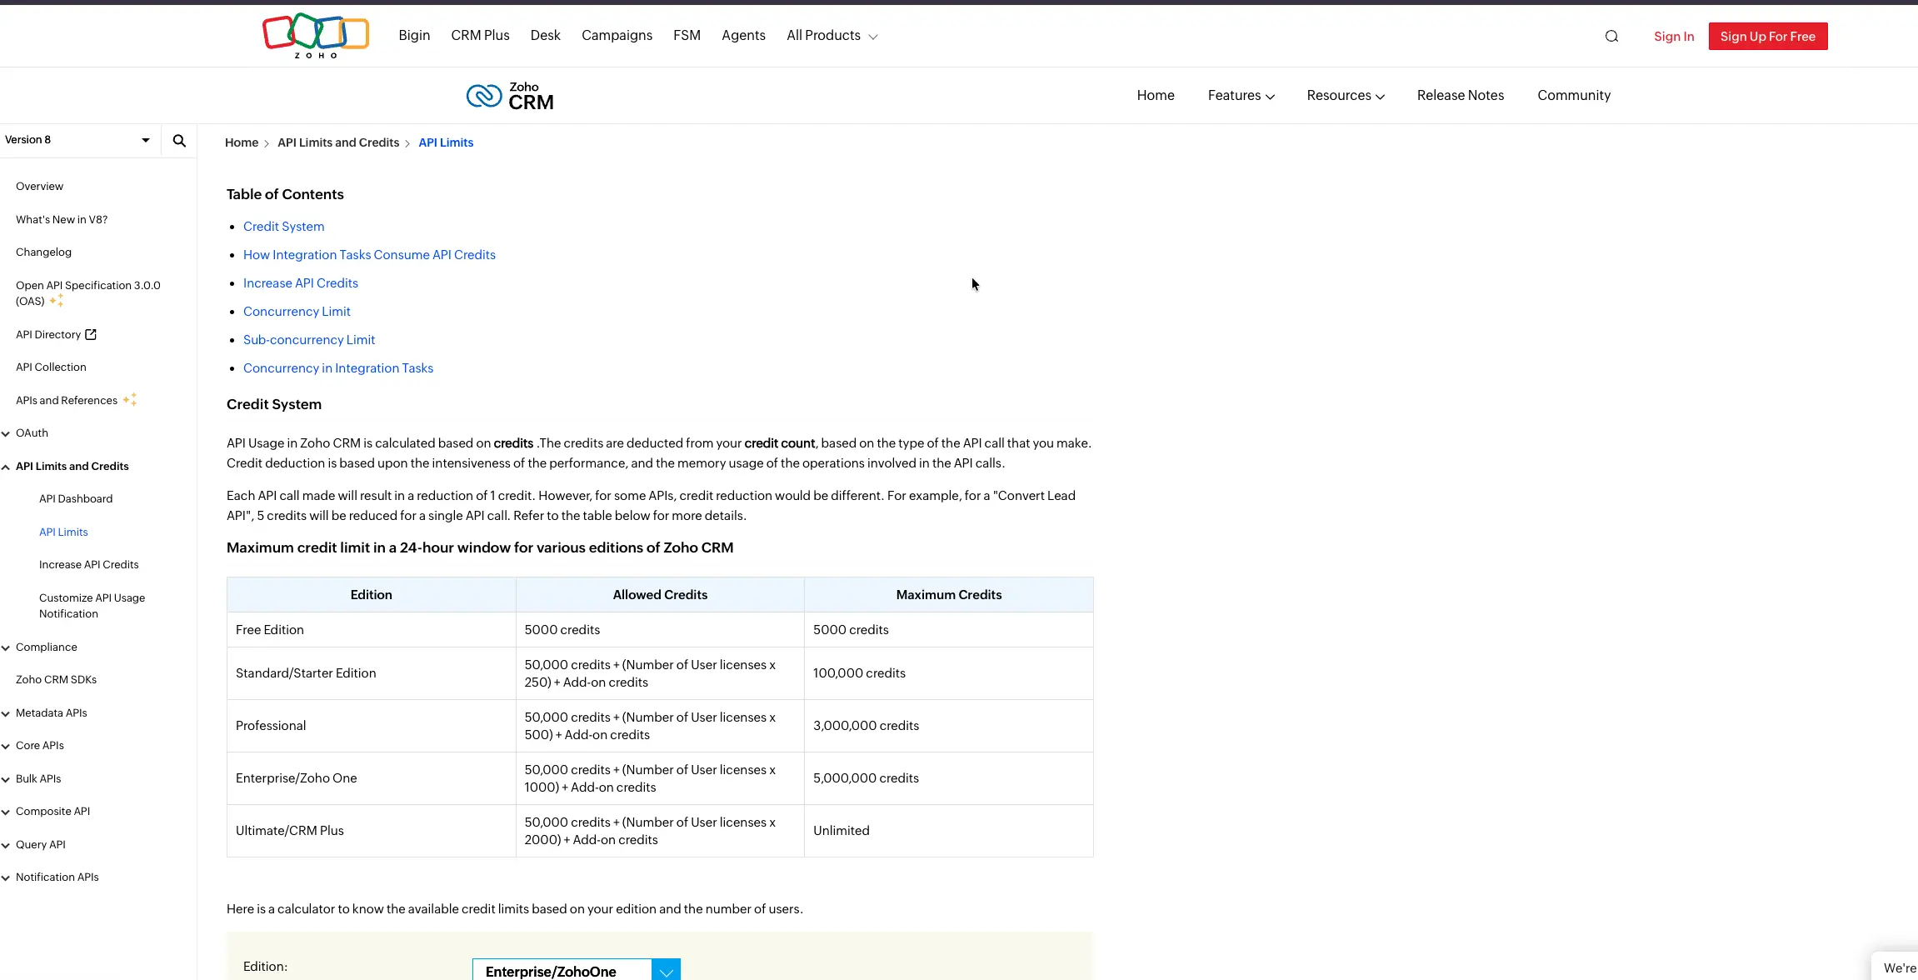The height and width of the screenshot is (980, 1918).
Task: Open the Features dropdown menu
Action: [1241, 96]
